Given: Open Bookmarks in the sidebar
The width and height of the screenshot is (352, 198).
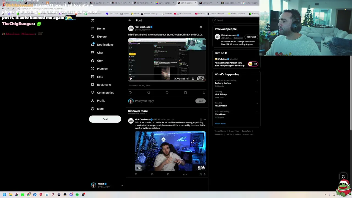Looking at the screenshot, I should click(101, 85).
